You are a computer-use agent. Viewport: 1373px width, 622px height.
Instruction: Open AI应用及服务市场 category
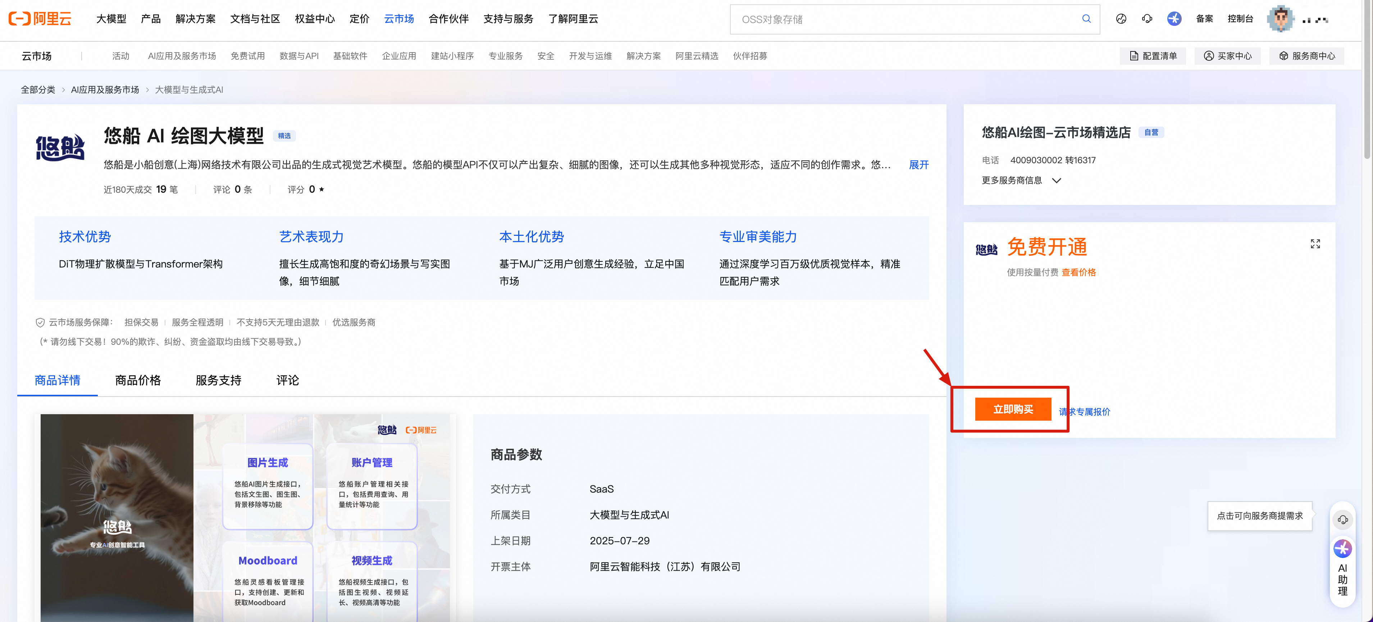click(x=182, y=56)
